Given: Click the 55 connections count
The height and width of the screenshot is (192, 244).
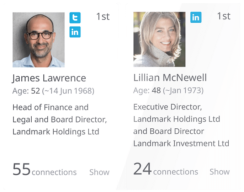Looking at the screenshot, I should pos(22,169).
